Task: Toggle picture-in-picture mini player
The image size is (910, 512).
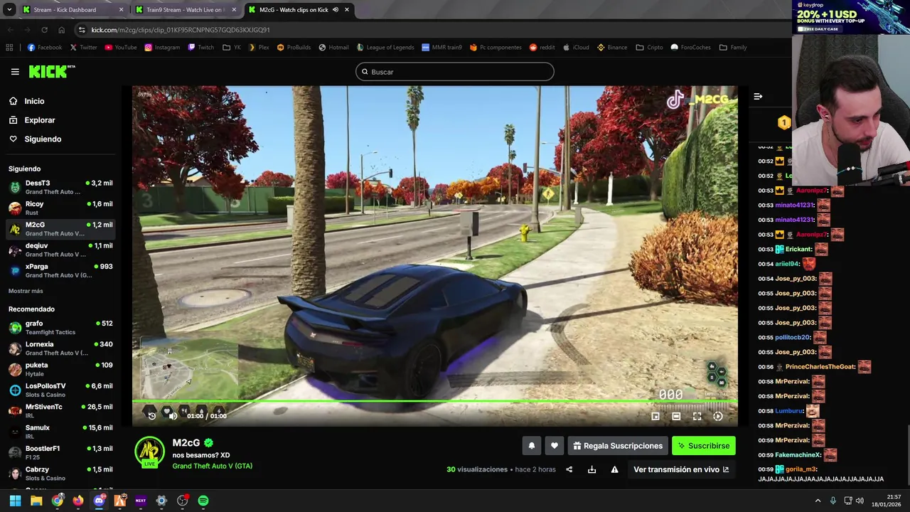Action: (x=655, y=416)
